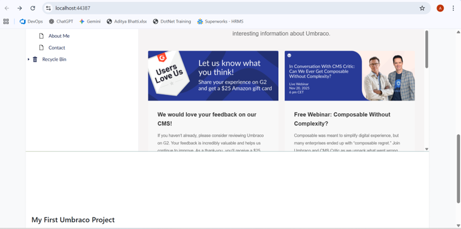Screen dimensions: 461x229
Task: Click the dashboard panel's vertical scrollbar
Action: [x=426, y=49]
